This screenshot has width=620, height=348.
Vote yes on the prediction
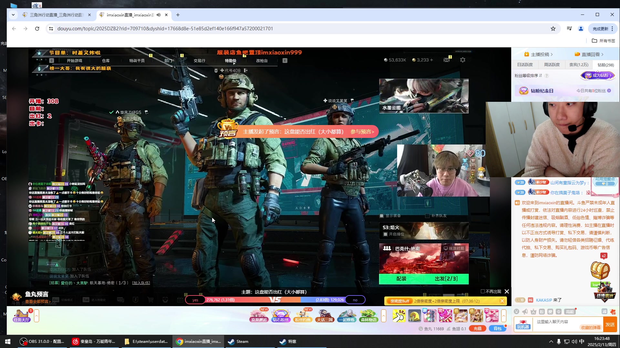(x=195, y=300)
